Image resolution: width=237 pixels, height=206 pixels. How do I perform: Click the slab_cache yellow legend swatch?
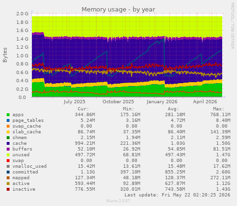point(8,132)
